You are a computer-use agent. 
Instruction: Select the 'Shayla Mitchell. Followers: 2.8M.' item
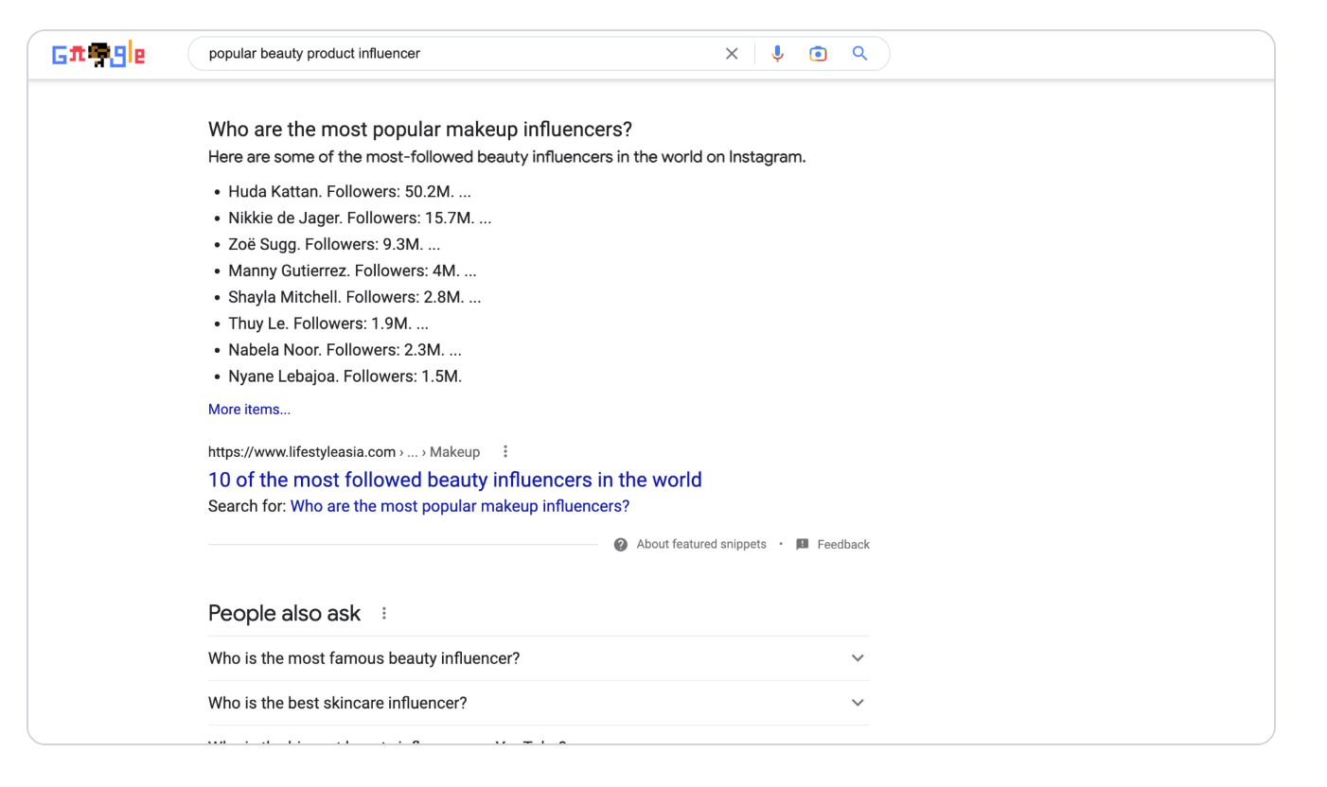(x=354, y=297)
